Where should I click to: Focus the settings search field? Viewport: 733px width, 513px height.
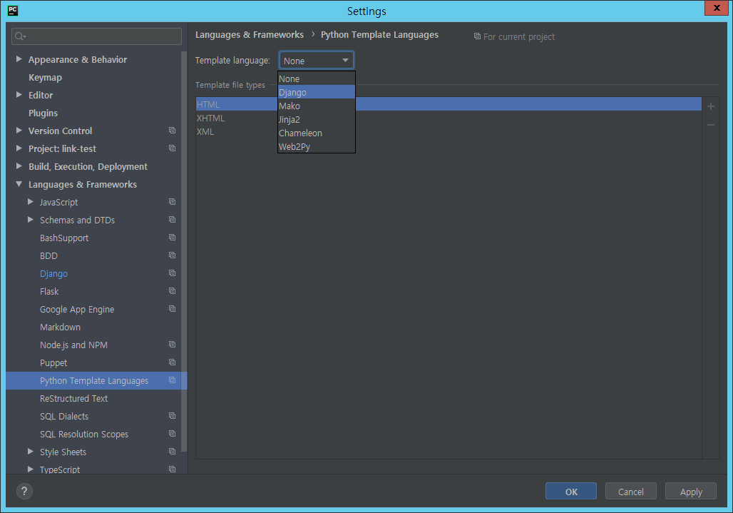click(96, 36)
